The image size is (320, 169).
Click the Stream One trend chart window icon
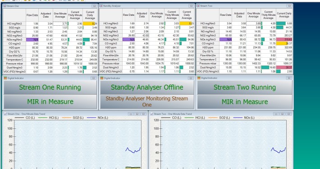(x=5, y=114)
